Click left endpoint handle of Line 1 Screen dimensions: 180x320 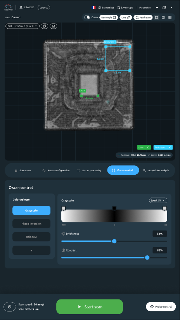81,96
